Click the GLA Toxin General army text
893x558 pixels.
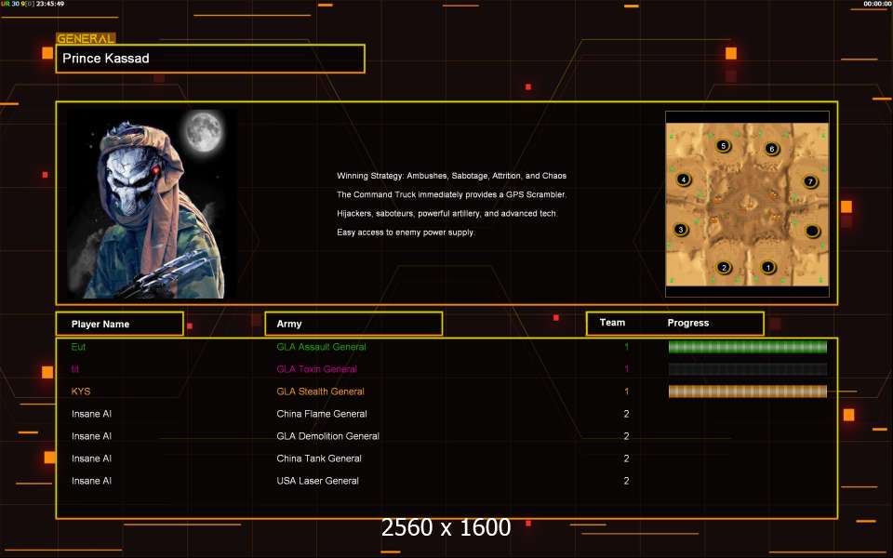click(x=316, y=369)
